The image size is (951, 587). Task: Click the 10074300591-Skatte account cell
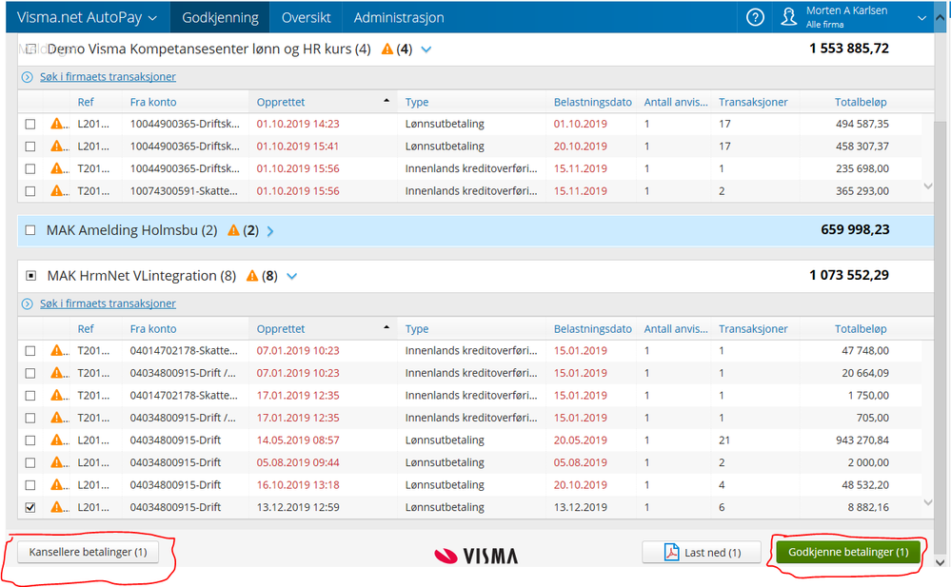coord(184,191)
